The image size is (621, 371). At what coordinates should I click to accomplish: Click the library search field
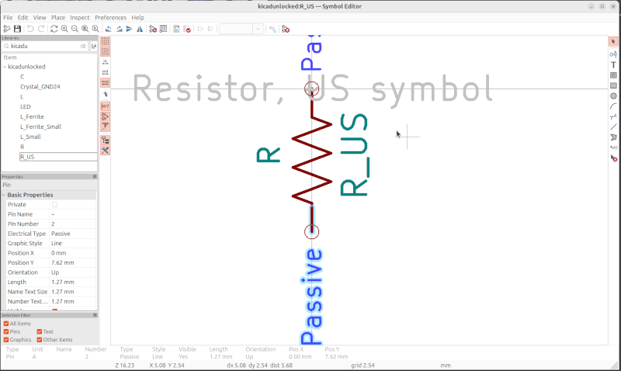48,47
